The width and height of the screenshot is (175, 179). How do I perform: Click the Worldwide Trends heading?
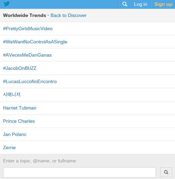pos(24,15)
